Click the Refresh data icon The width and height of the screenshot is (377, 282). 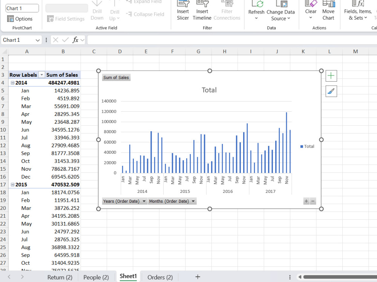point(256,3)
